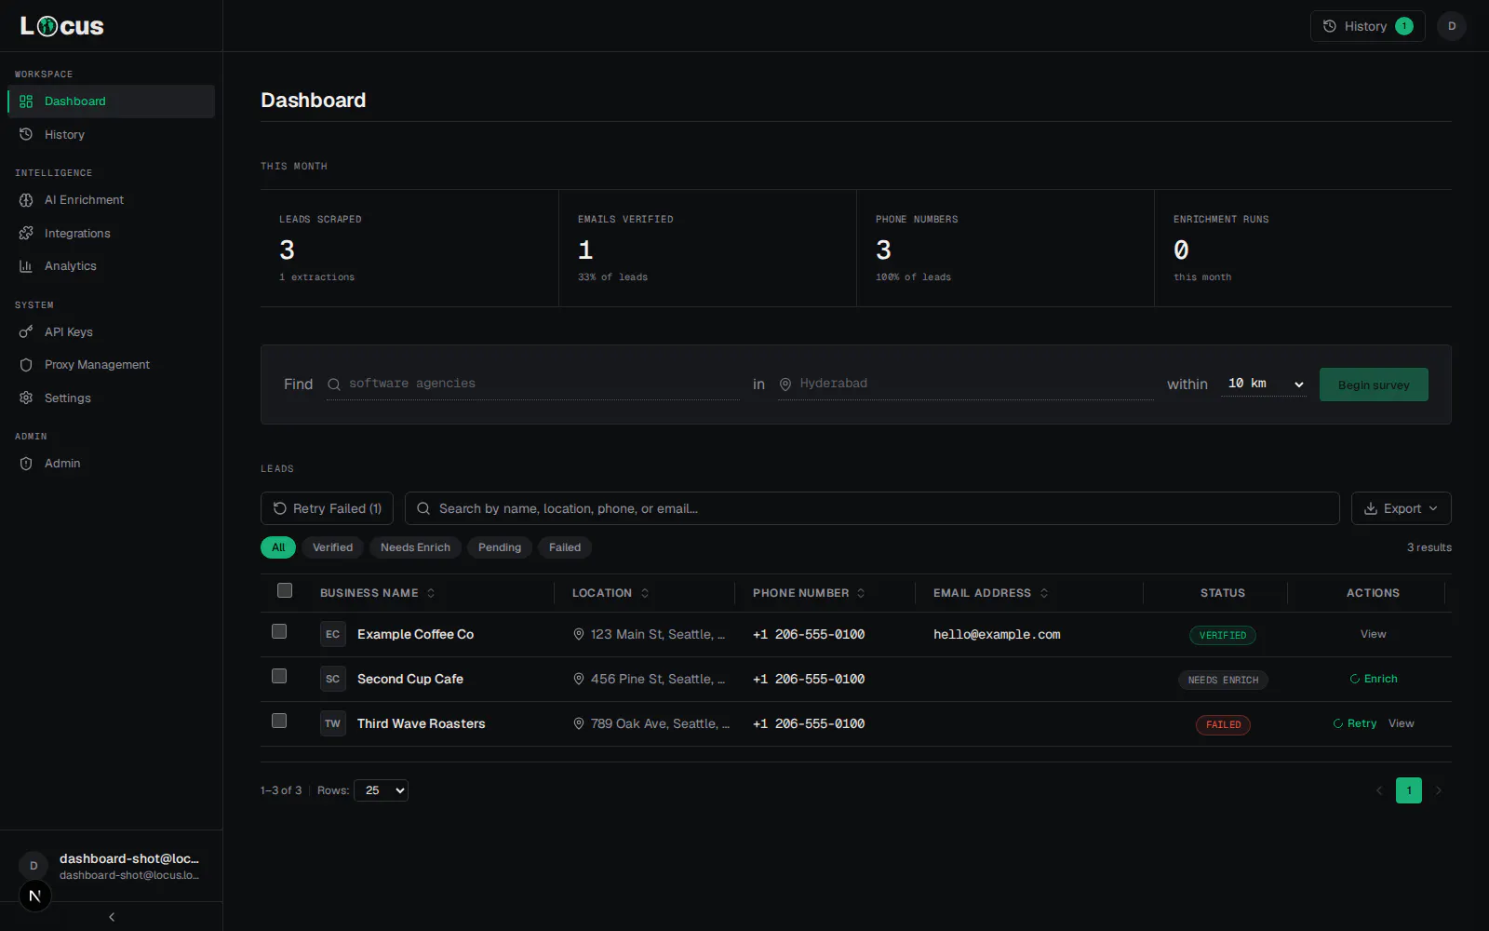Click View for Third Wave Roasters
Viewport: 1489px width, 931px height.
click(x=1401, y=723)
